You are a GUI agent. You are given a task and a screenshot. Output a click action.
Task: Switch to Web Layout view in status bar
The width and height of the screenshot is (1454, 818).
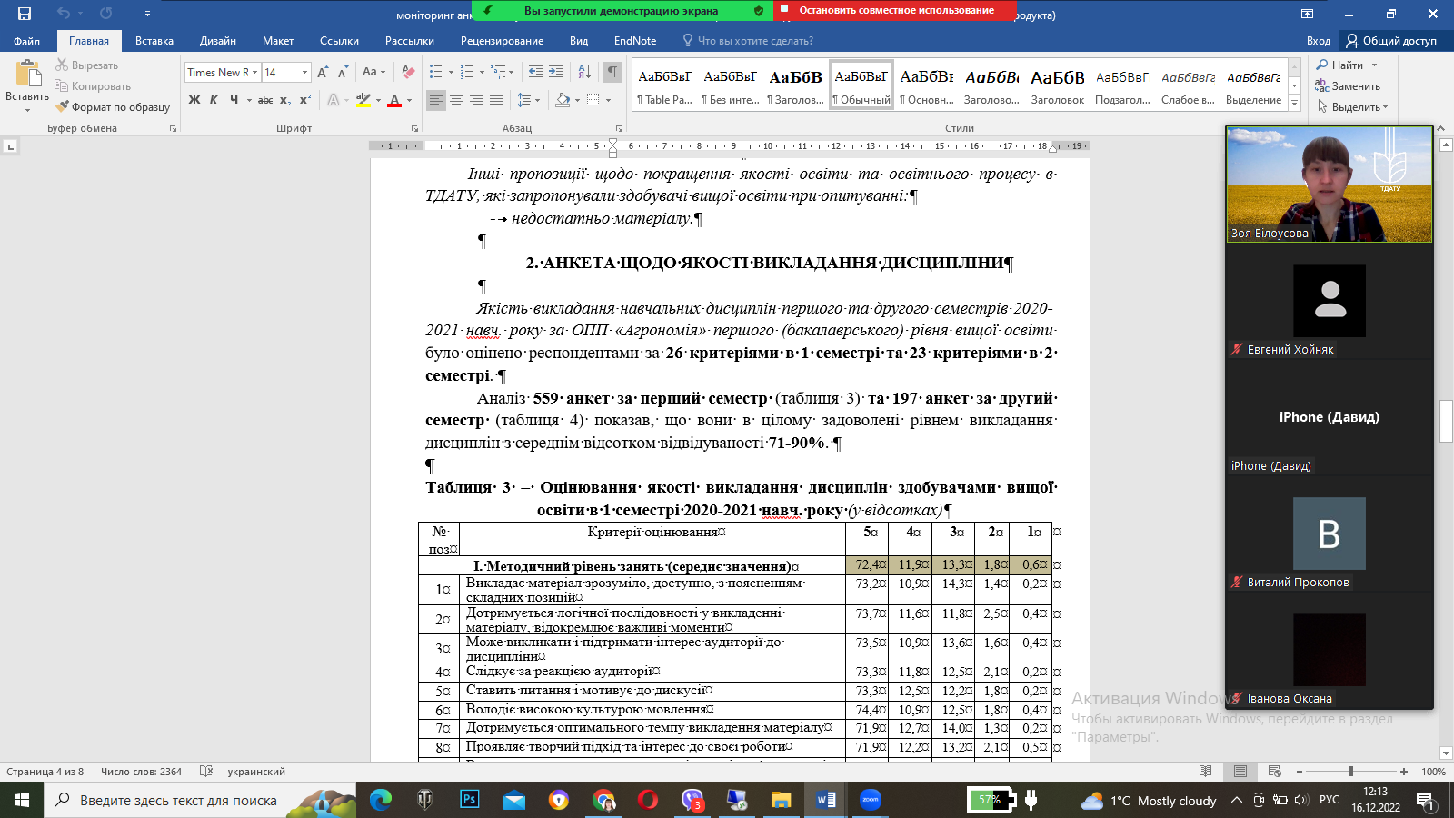coord(1274,771)
